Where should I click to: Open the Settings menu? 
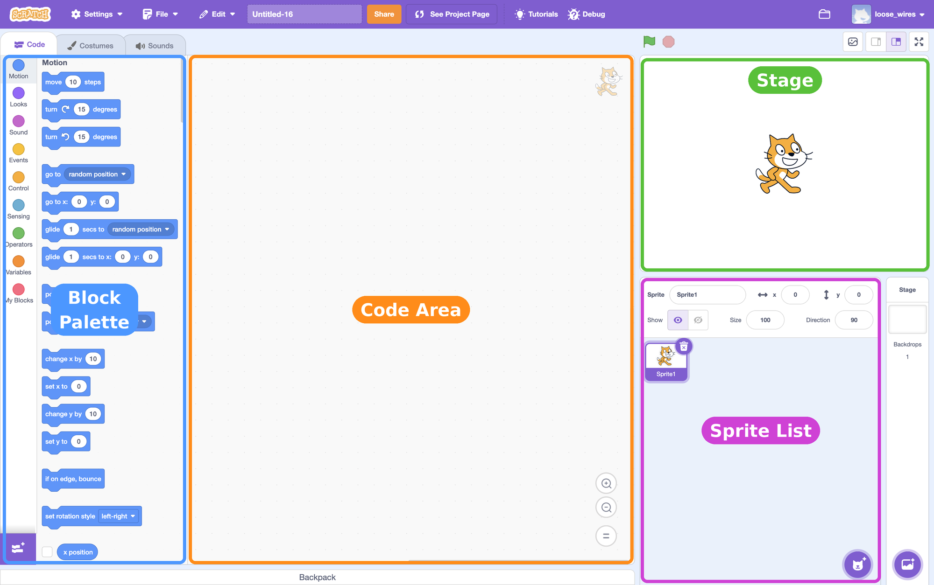(97, 14)
